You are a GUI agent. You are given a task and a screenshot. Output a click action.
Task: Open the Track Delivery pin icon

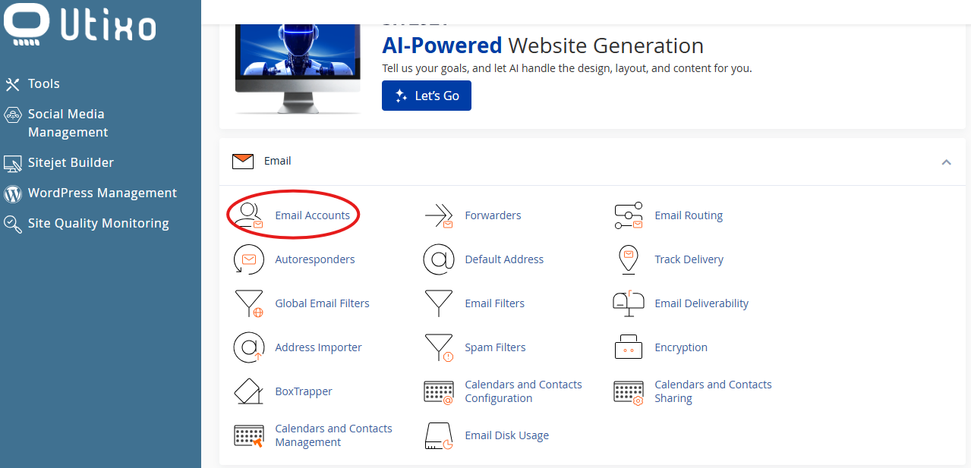click(x=628, y=260)
